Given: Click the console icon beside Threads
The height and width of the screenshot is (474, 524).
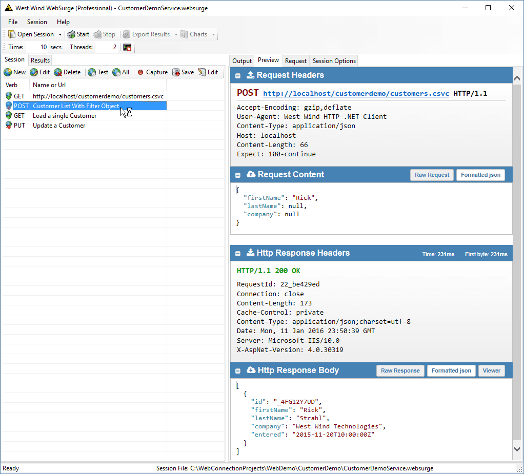Looking at the screenshot, I should 127,47.
